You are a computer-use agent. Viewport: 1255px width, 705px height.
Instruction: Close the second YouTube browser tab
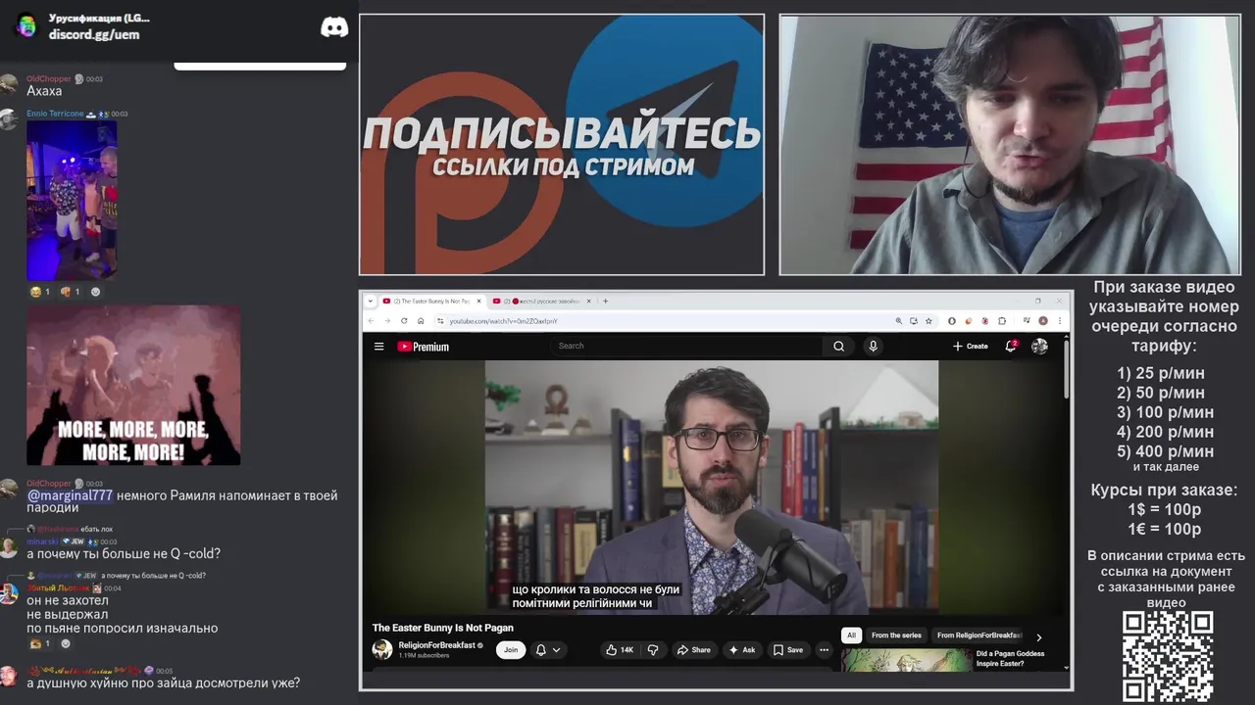click(589, 301)
